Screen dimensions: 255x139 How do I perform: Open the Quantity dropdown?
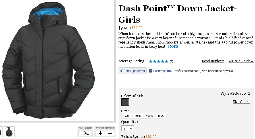coord(128,128)
